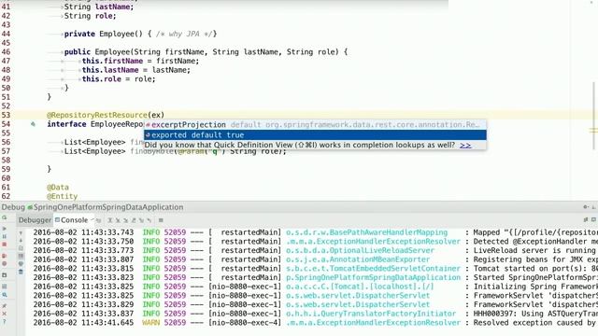Click line number 53 in gutter
Screen dimensions: 598x336
(7, 115)
